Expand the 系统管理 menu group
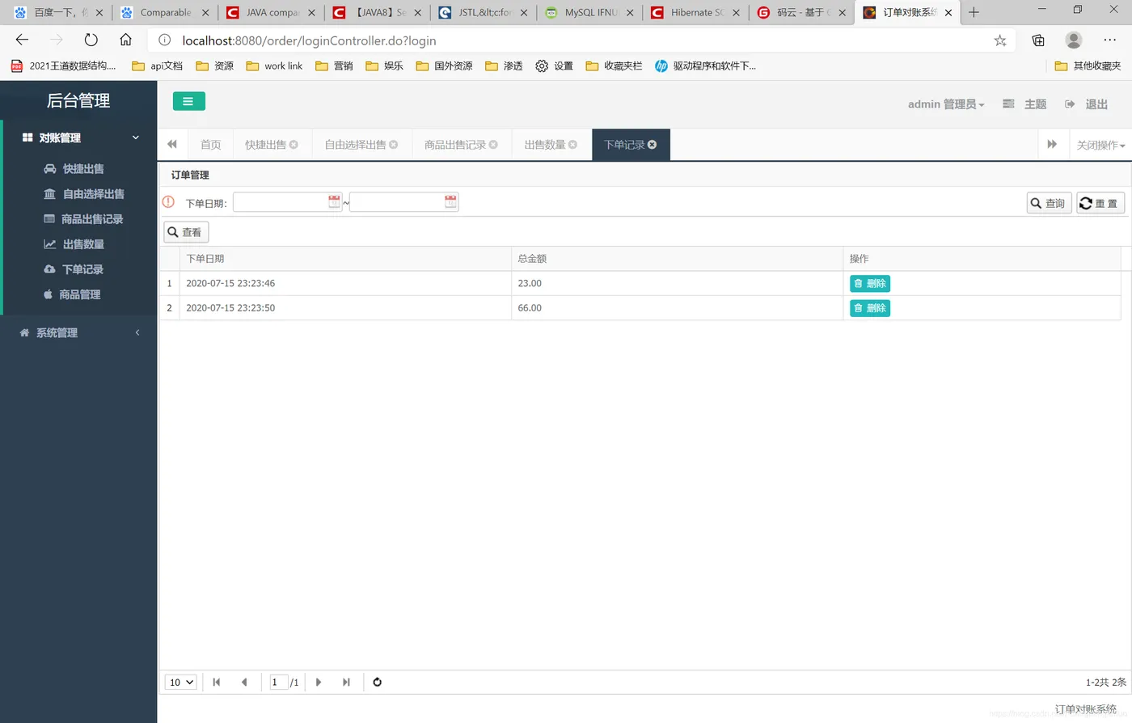The width and height of the screenshot is (1132, 723). click(78, 332)
